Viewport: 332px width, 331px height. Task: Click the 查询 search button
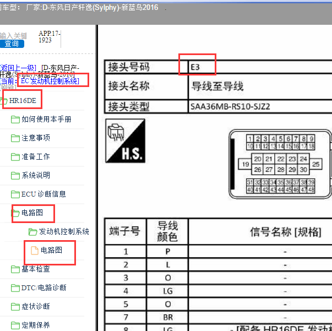(12, 44)
